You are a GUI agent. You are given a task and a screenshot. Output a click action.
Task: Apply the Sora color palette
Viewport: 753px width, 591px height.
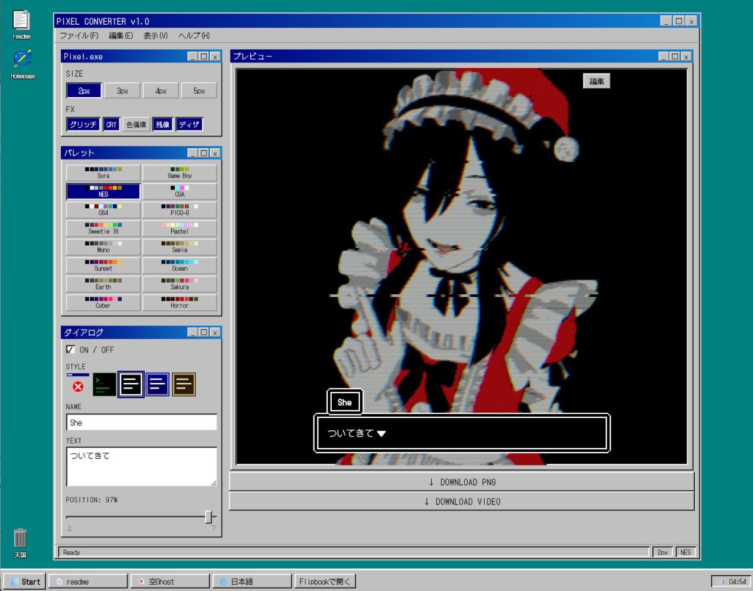(x=103, y=173)
